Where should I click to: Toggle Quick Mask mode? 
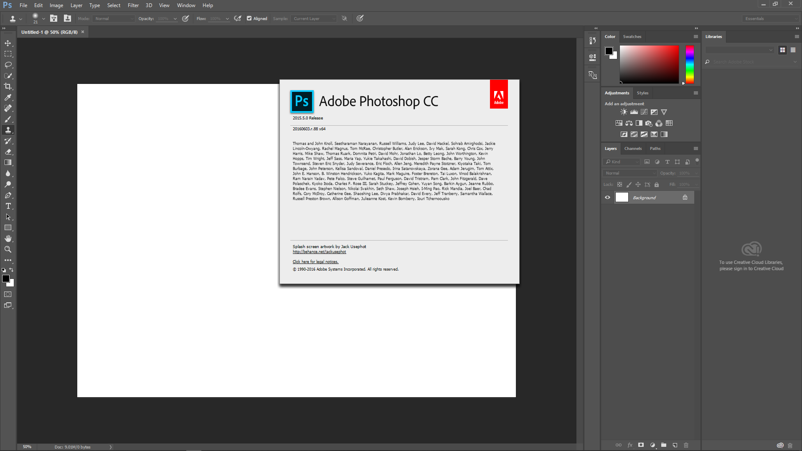coord(8,294)
